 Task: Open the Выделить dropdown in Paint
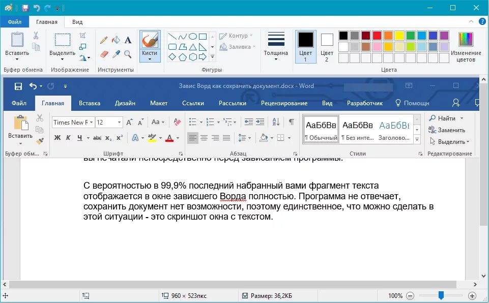tap(63, 59)
